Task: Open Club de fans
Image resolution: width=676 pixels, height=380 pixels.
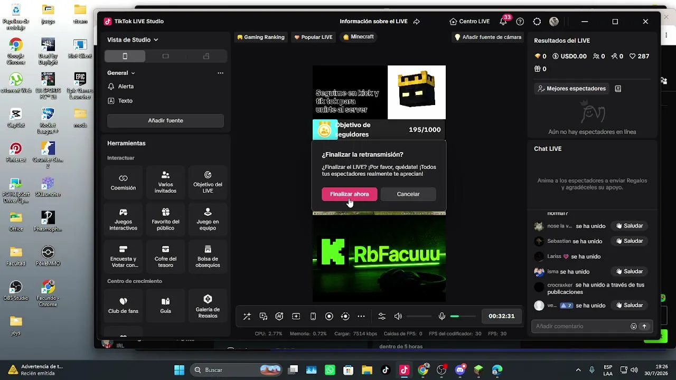Action: tap(123, 306)
